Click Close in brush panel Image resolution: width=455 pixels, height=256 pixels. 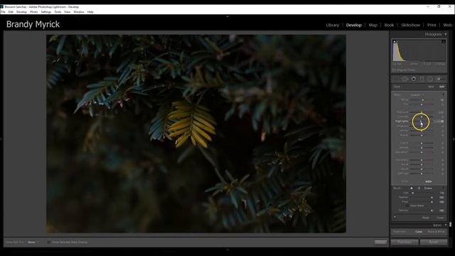[x=440, y=218]
